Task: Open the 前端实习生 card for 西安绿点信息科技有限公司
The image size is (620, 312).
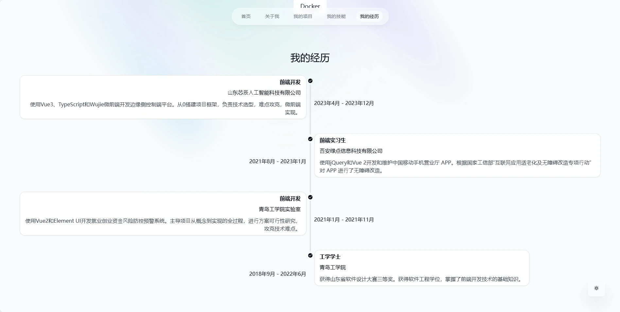Action: point(456,155)
